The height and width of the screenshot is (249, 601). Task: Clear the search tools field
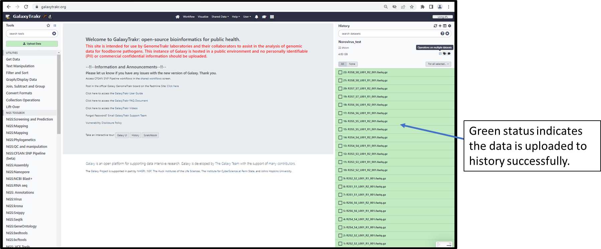point(54,33)
